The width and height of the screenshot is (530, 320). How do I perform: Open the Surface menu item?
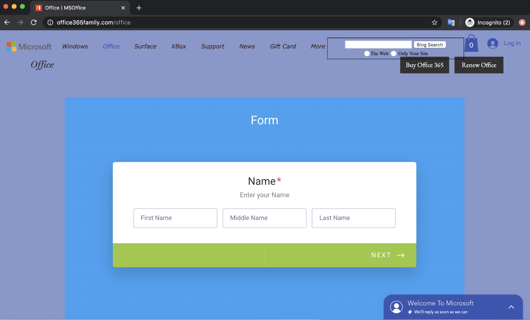tap(145, 46)
